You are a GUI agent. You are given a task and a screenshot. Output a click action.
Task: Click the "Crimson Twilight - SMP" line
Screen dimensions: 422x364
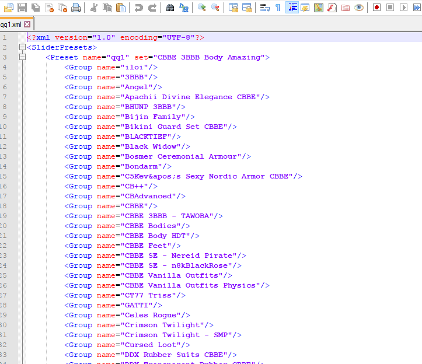tap(153, 335)
